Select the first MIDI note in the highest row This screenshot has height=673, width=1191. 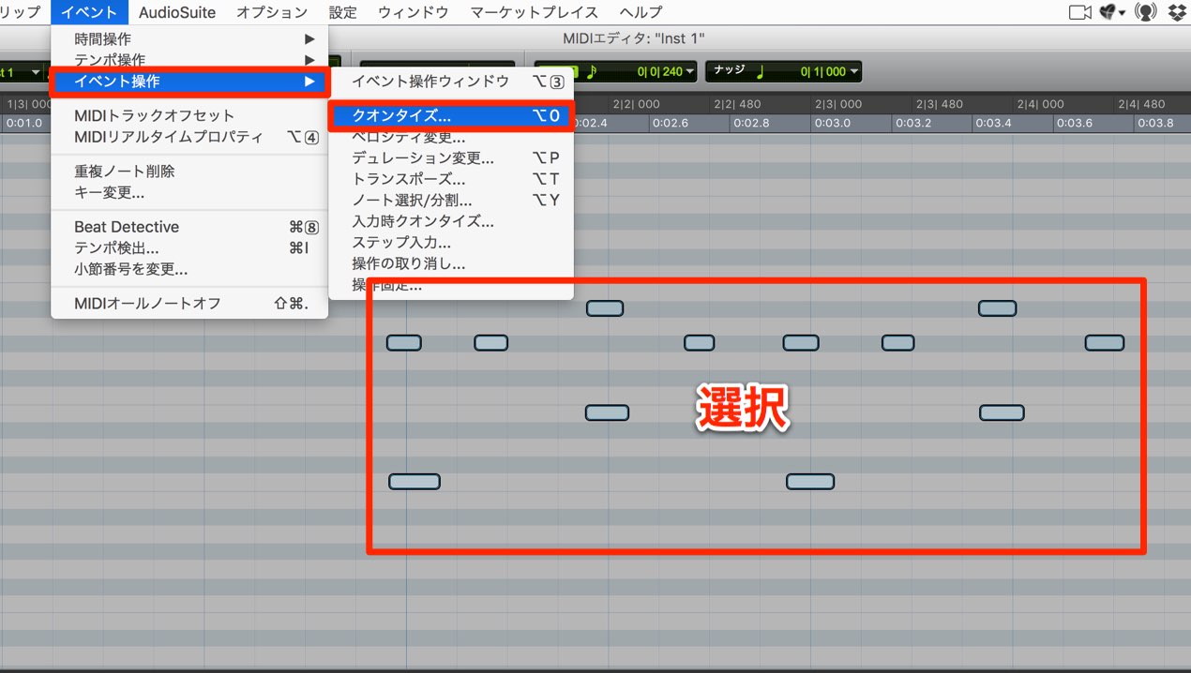click(605, 308)
